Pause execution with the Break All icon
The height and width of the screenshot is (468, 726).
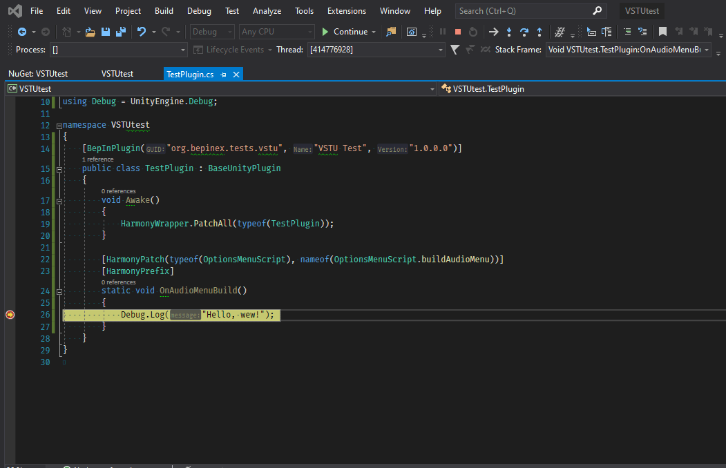tap(443, 32)
